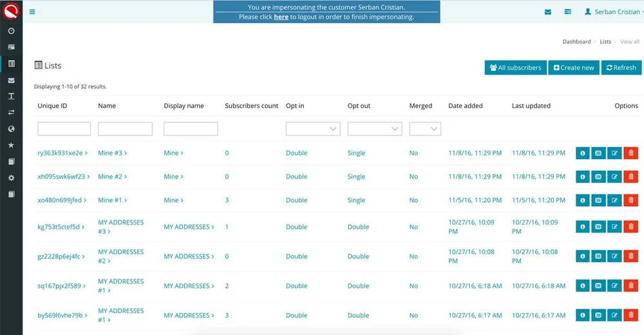Click the All subscribers button
The height and width of the screenshot is (335, 644).
point(515,68)
